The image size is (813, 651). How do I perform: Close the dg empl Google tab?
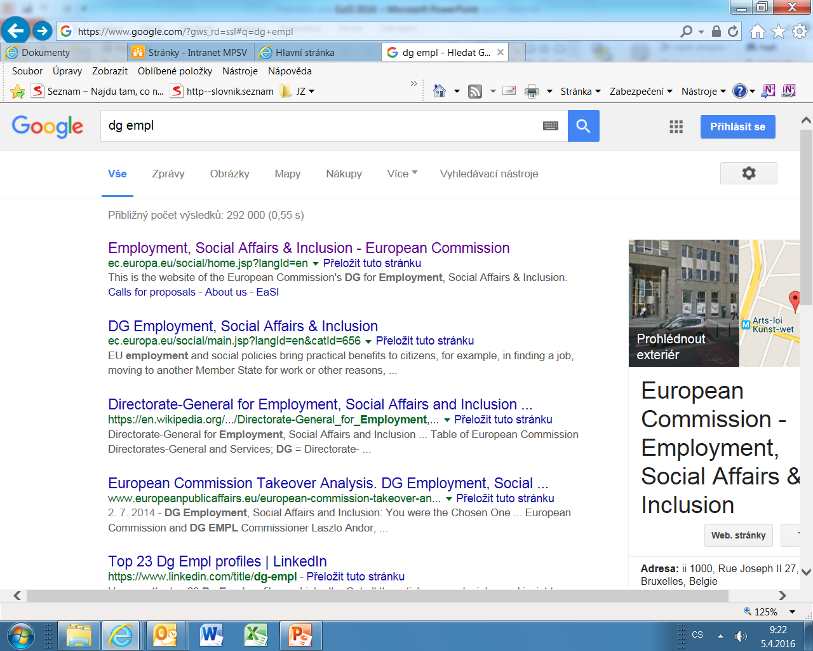click(501, 52)
